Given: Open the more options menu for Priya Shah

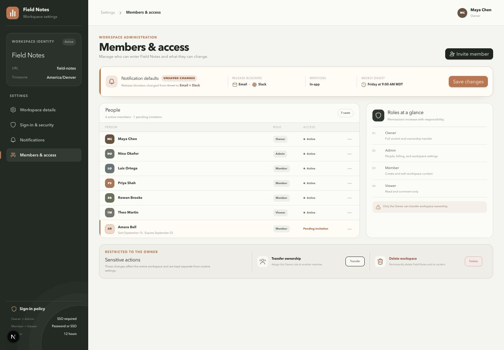Looking at the screenshot, I should pos(349,183).
